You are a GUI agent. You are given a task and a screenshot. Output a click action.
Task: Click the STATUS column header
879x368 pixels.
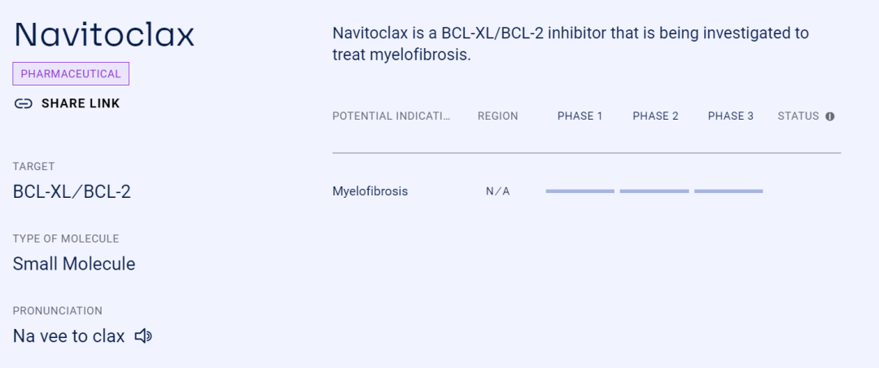coord(798,116)
